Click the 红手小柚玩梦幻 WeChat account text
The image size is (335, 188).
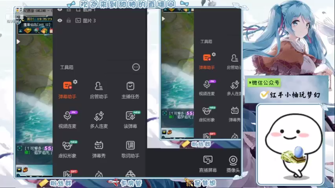(x=295, y=95)
